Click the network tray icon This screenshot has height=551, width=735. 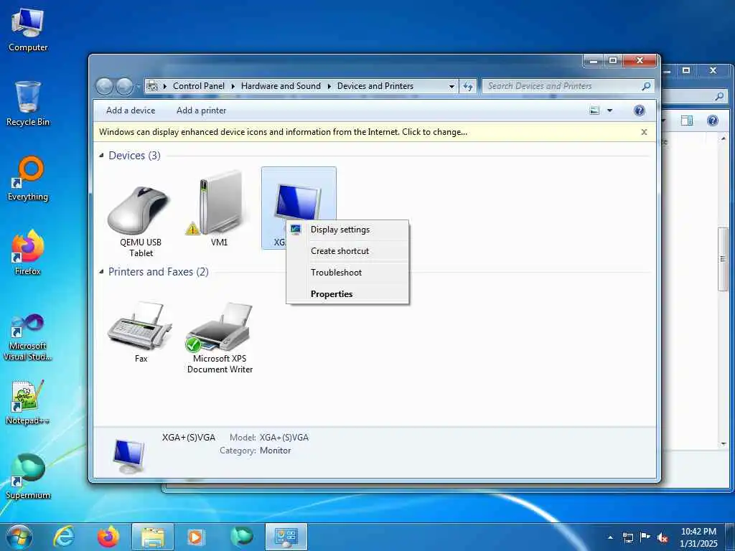tap(627, 537)
